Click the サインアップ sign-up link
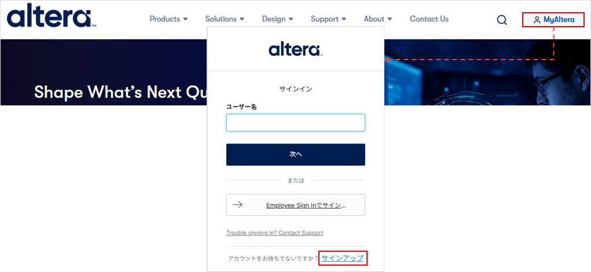The width and height of the screenshot is (591, 272). coord(343,258)
